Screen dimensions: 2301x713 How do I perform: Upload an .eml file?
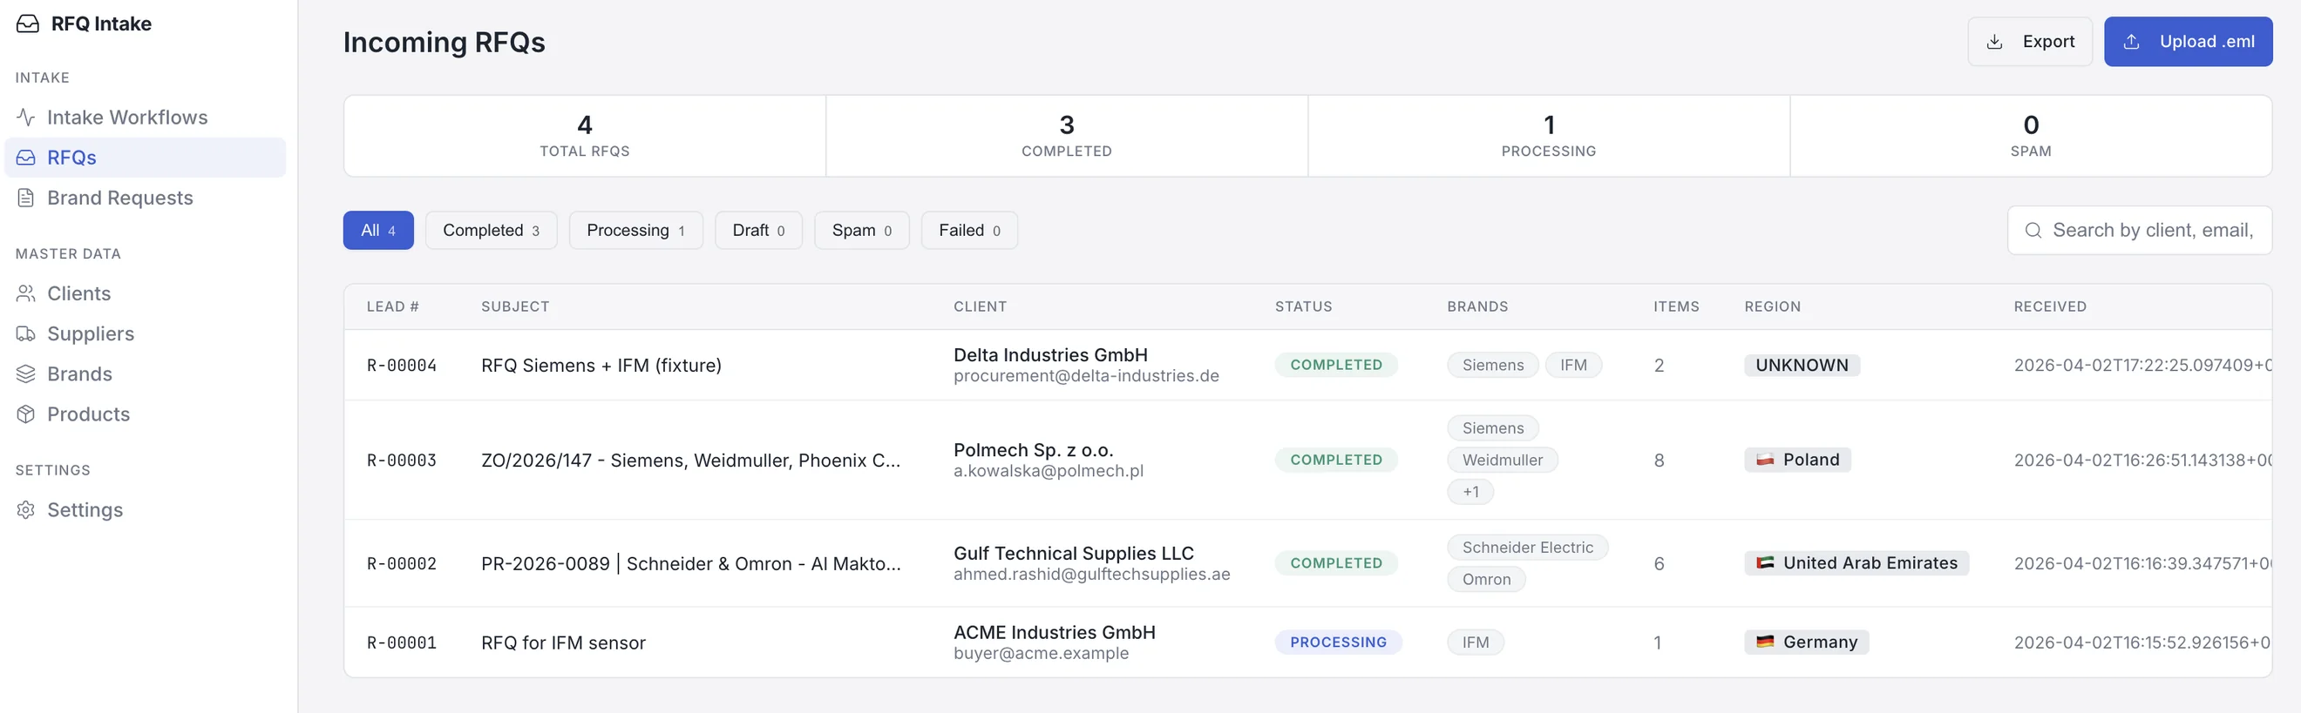2188,42
